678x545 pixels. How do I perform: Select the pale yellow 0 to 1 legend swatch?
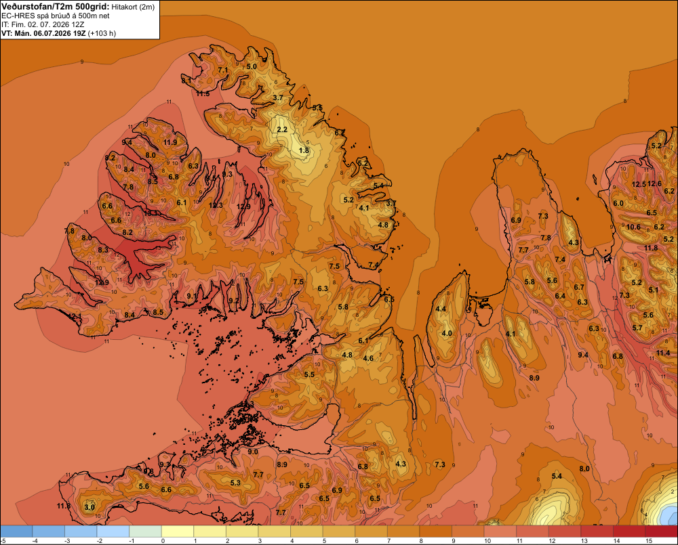pos(177,531)
